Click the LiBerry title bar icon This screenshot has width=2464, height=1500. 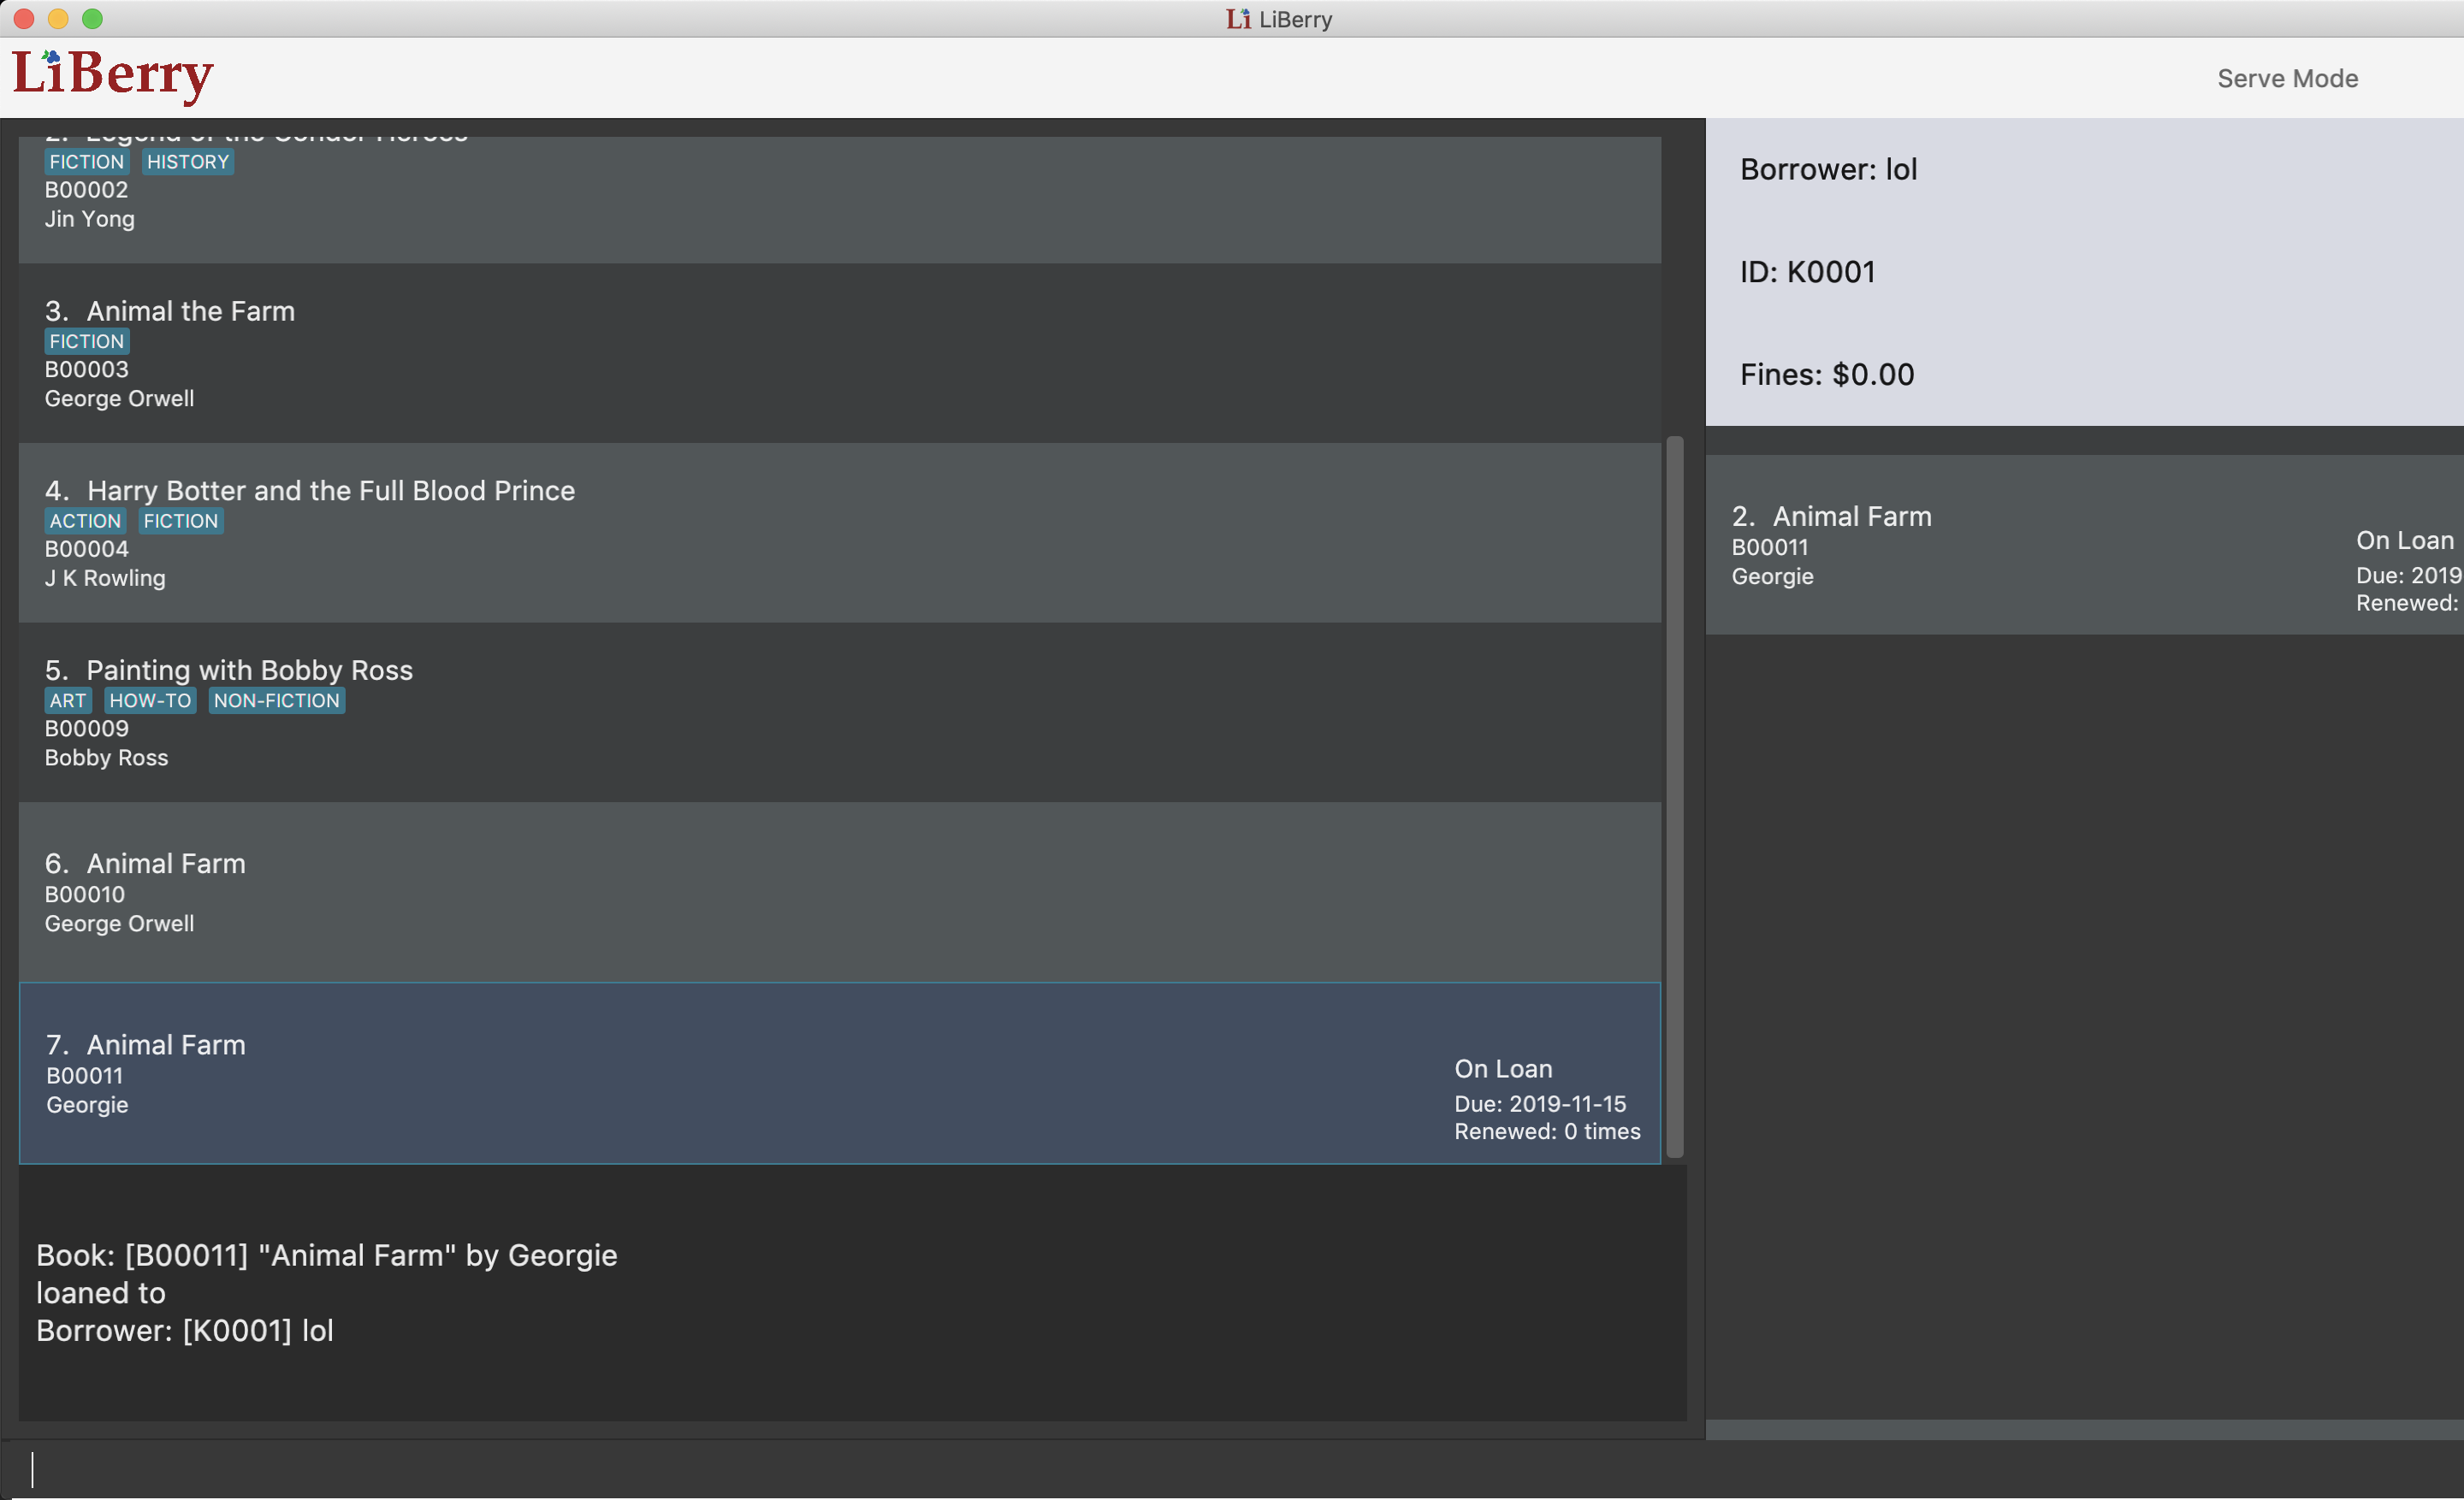[1237, 19]
